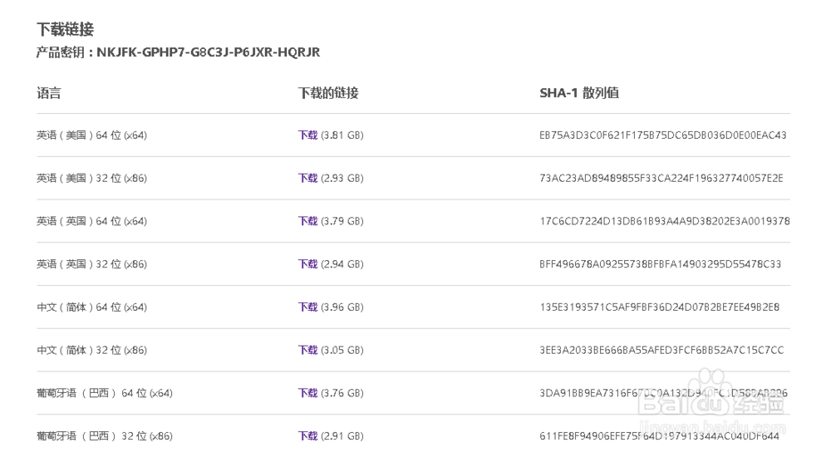Image resolution: width=831 pixels, height=457 pixels.
Task: Download the Simplified Chinese 64-bit version
Action: pyautogui.click(x=307, y=307)
